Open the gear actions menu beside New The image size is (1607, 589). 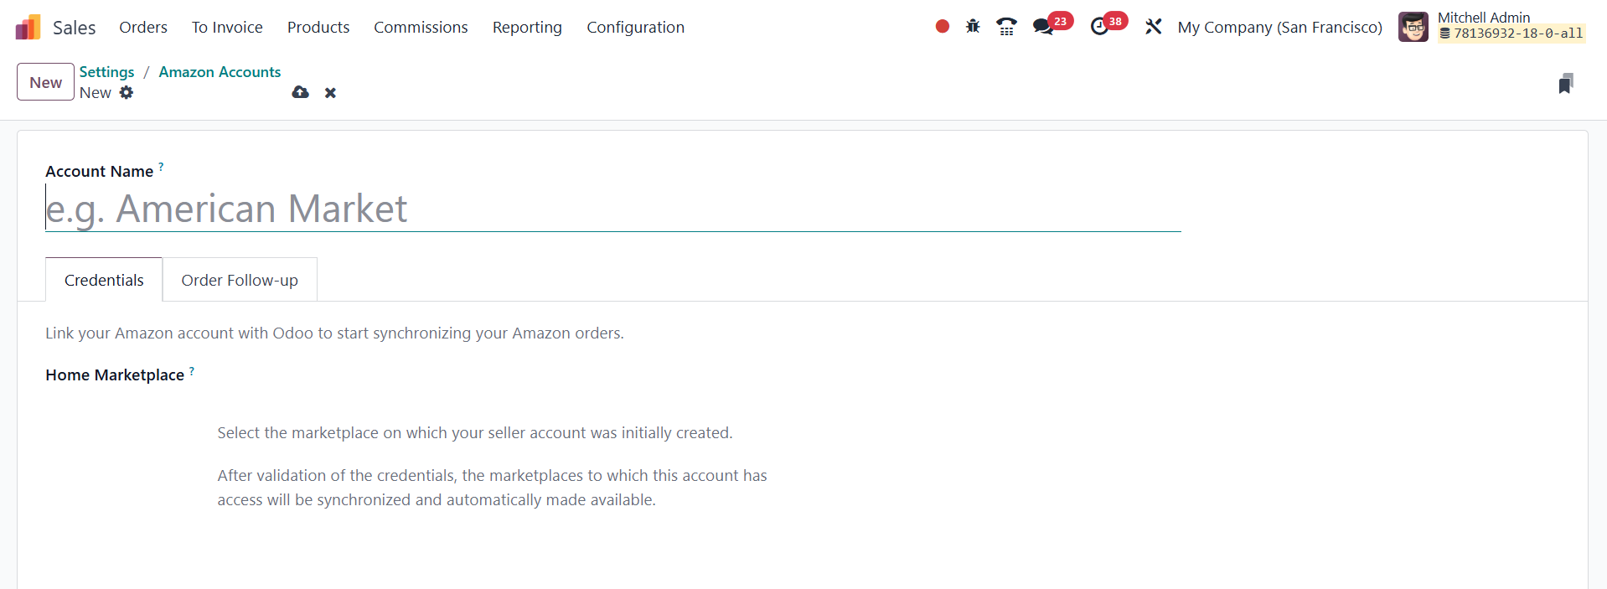[127, 93]
